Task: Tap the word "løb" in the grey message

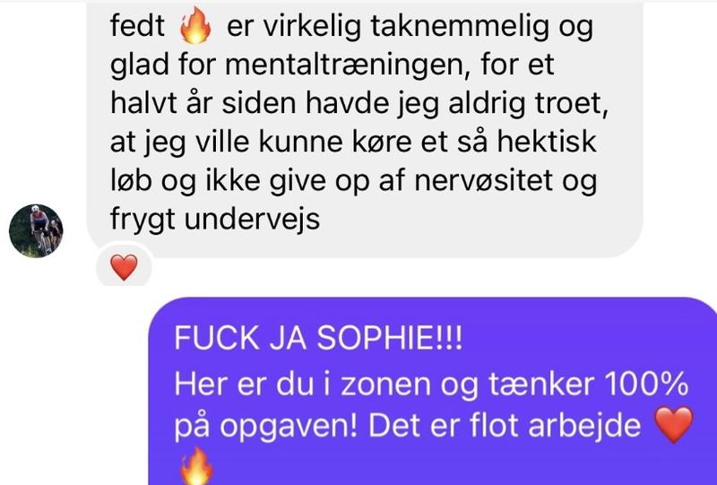Action: coord(131,180)
